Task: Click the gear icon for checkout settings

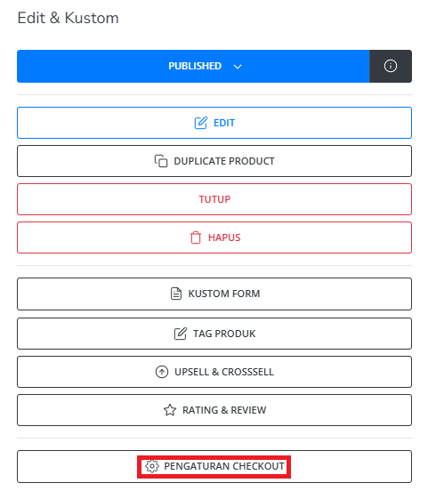Action: (x=152, y=466)
